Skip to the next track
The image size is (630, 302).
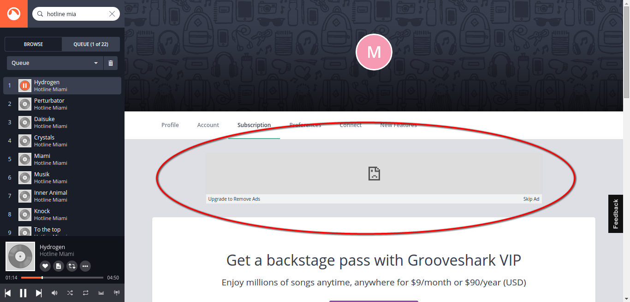pyautogui.click(x=39, y=293)
